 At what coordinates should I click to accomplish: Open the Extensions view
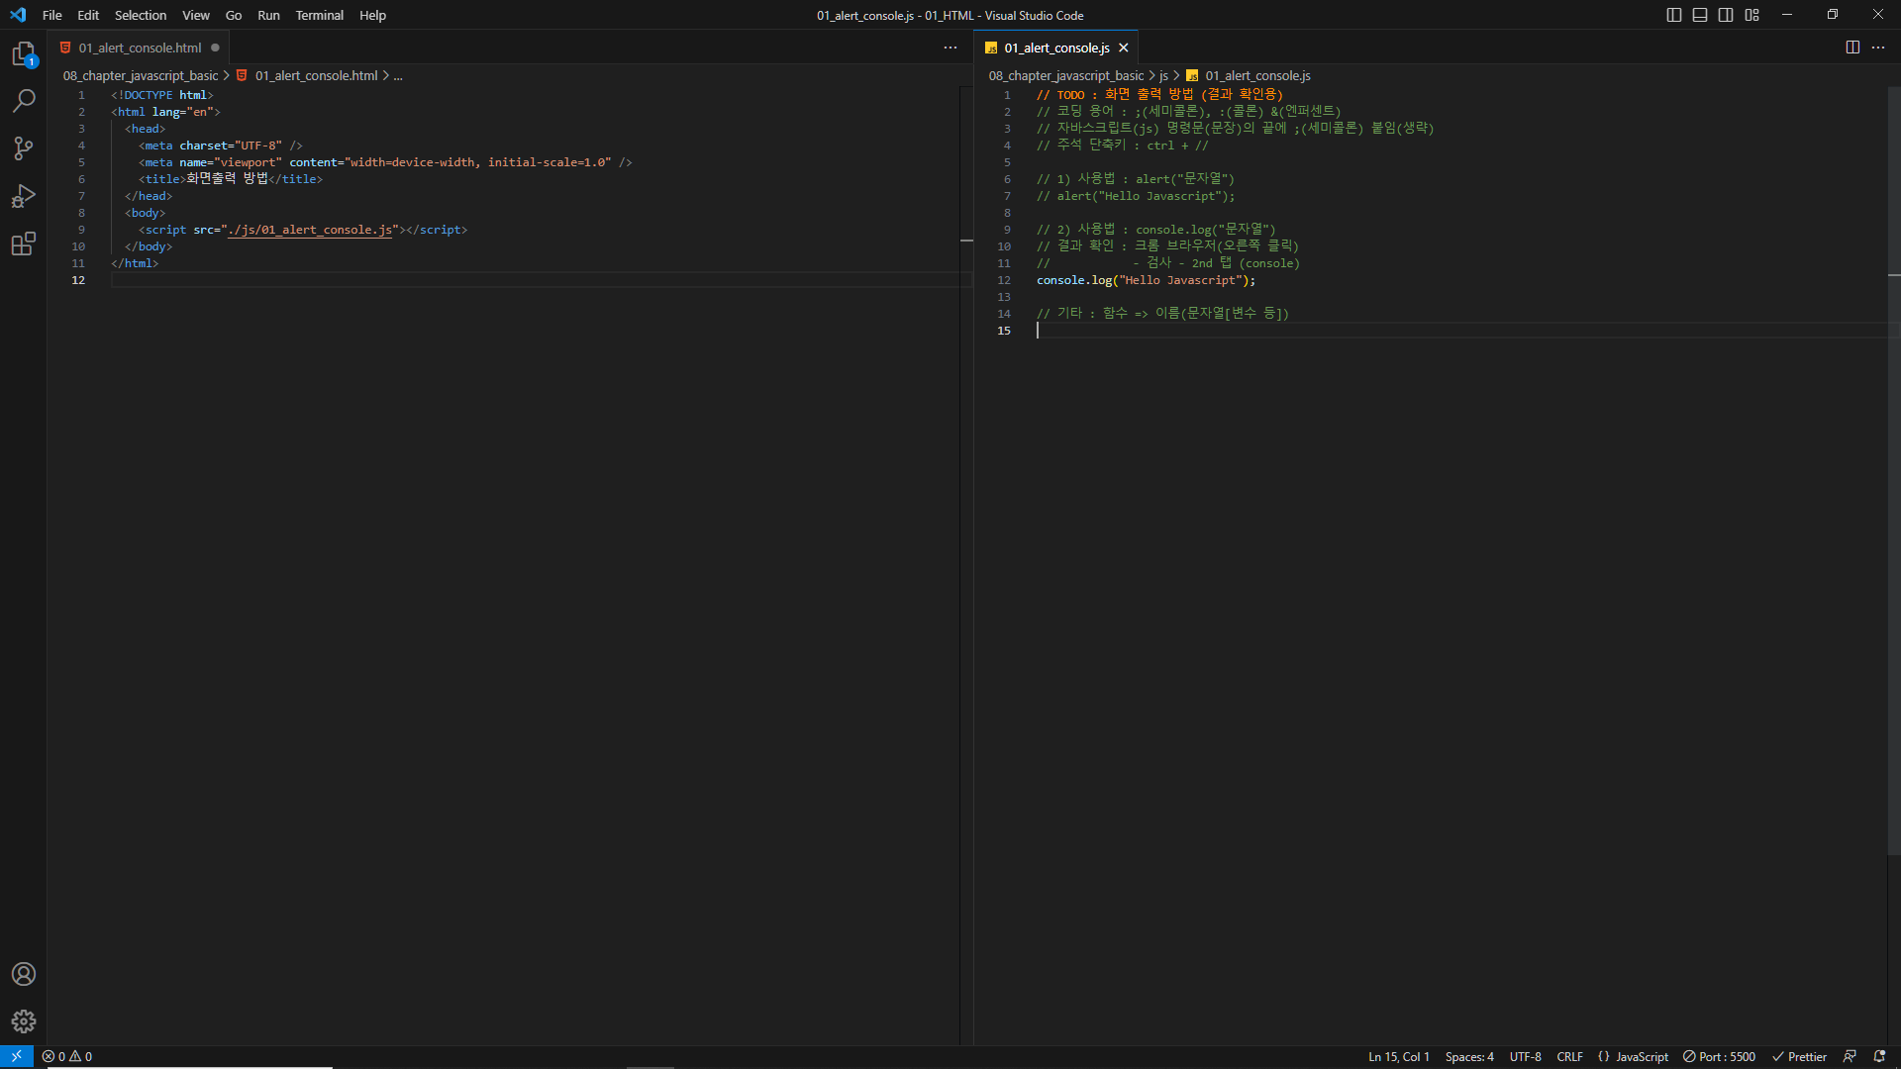click(x=24, y=243)
